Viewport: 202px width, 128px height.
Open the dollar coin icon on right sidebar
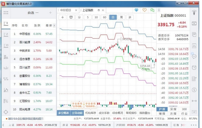[x=194, y=90]
